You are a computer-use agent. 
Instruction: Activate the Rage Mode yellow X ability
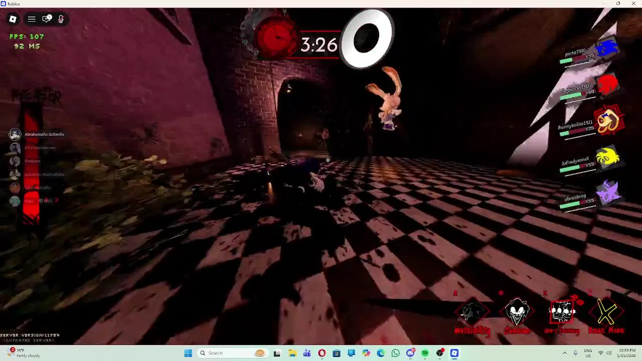click(607, 312)
